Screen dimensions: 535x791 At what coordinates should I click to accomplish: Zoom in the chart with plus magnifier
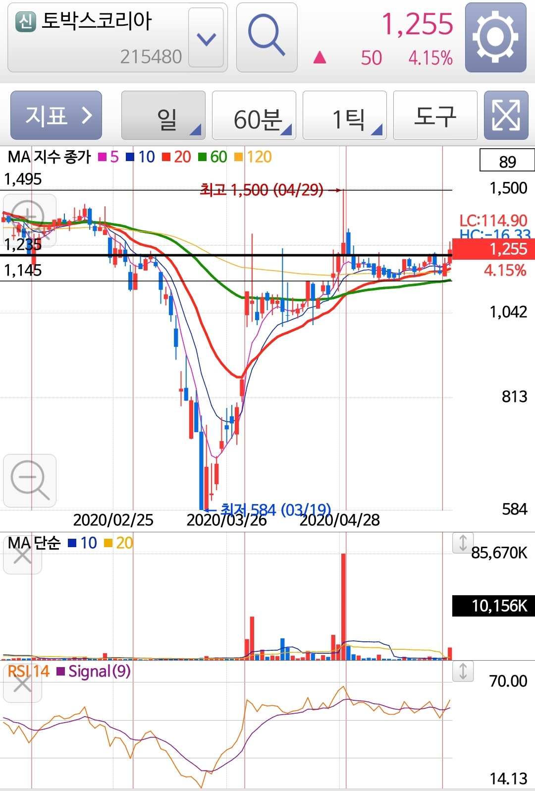point(30,220)
